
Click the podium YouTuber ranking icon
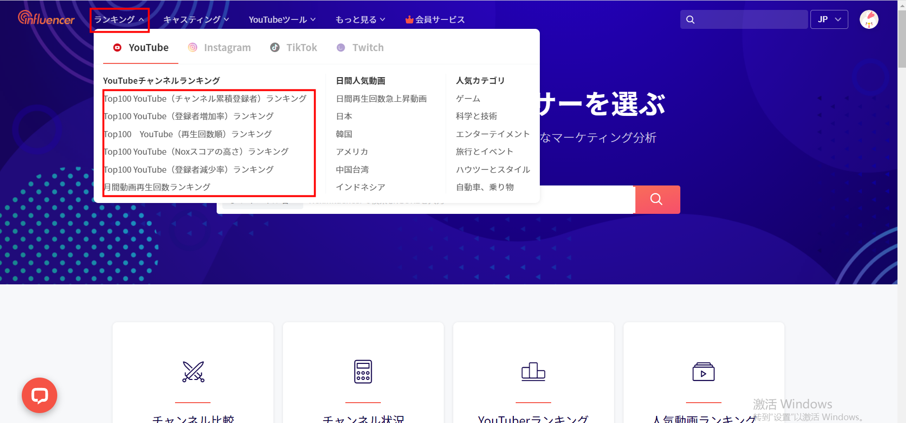533,371
